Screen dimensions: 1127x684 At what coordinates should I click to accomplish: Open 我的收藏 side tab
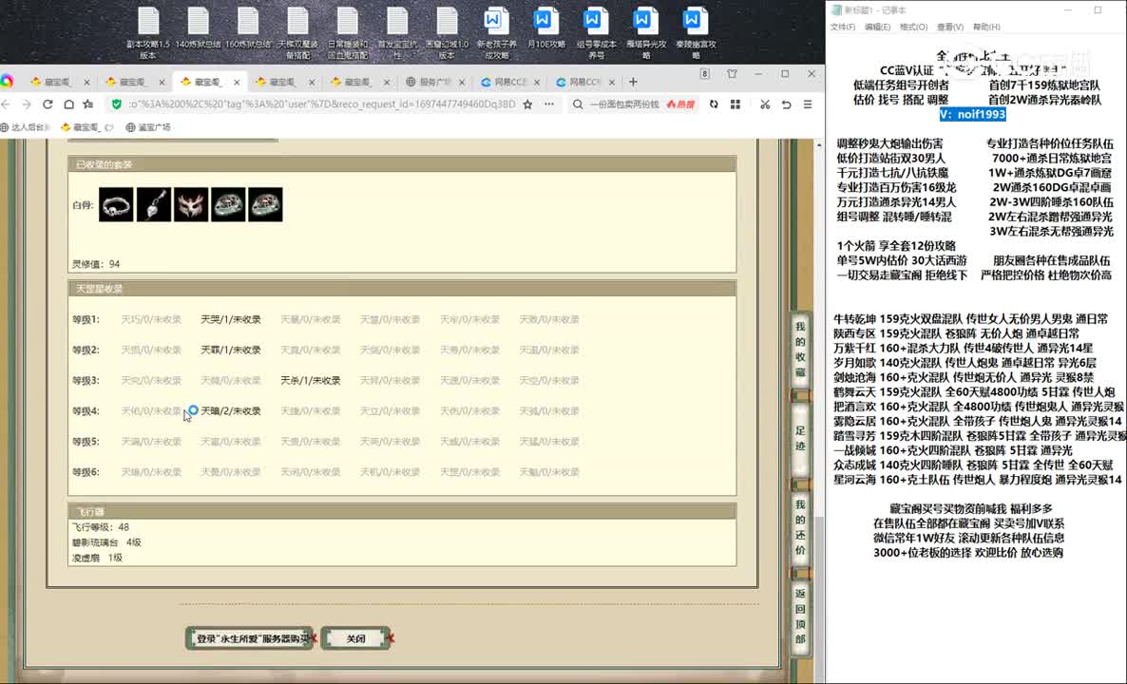pyautogui.click(x=800, y=350)
